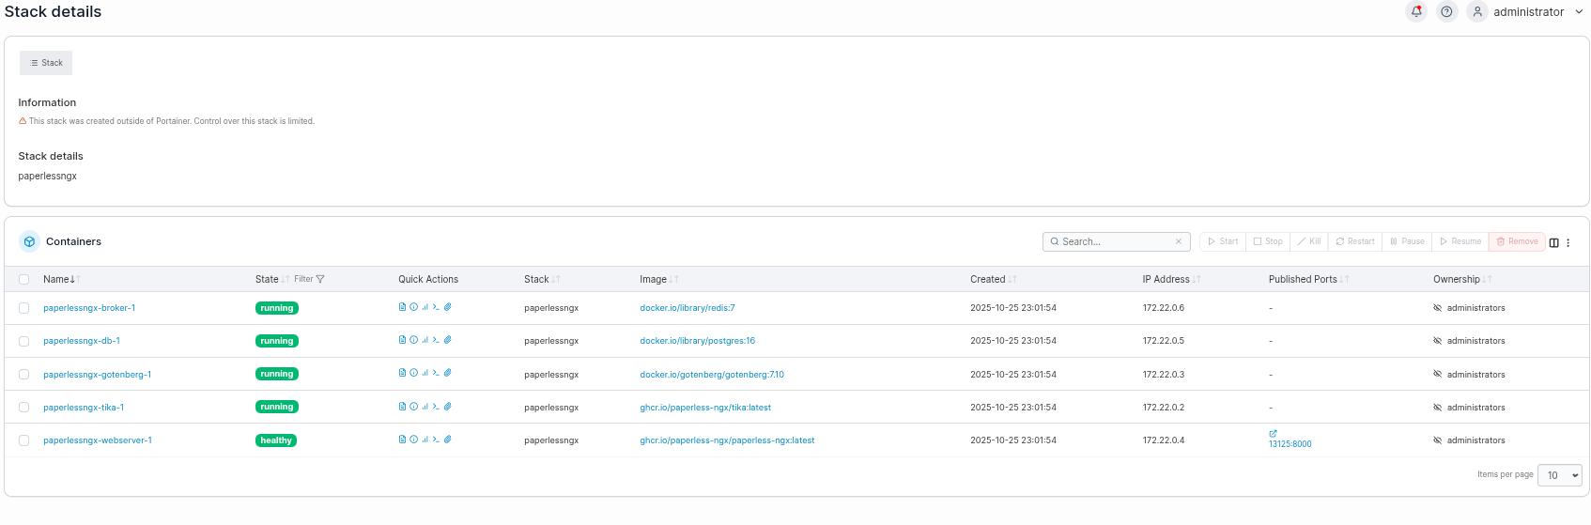This screenshot has width=1591, height=525.
Task: Open the help icon in the header
Action: pos(1446,12)
